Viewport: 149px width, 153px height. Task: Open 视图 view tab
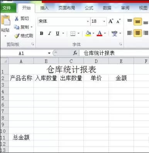click(143, 8)
